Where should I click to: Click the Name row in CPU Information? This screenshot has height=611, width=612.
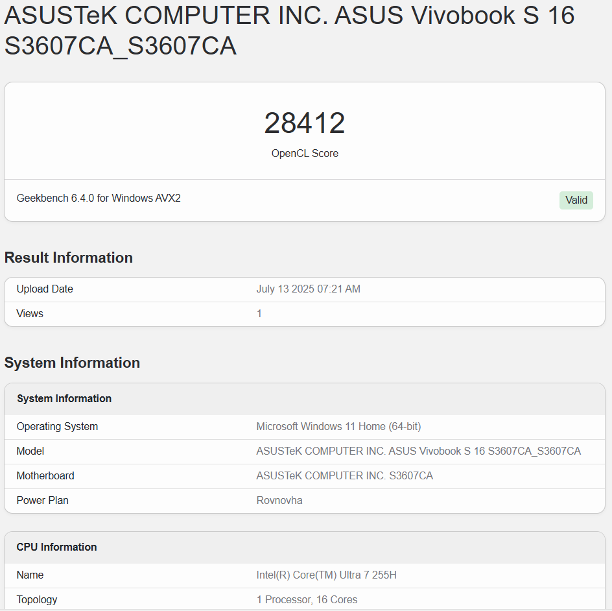tap(30, 575)
